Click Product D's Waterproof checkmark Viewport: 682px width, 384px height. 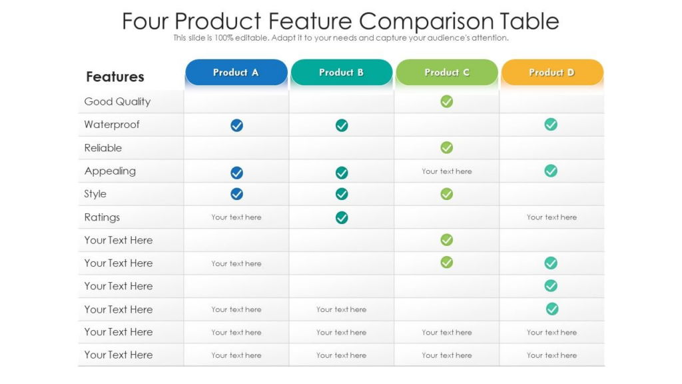551,124
